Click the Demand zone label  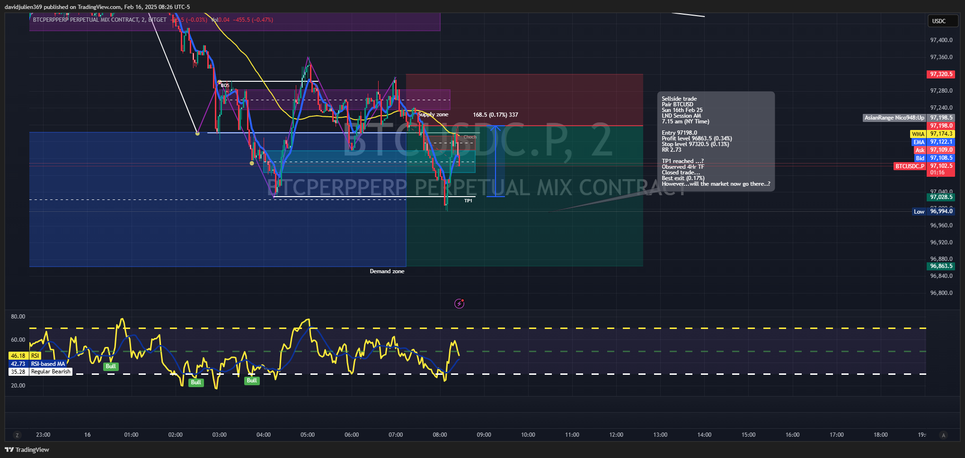pyautogui.click(x=387, y=271)
